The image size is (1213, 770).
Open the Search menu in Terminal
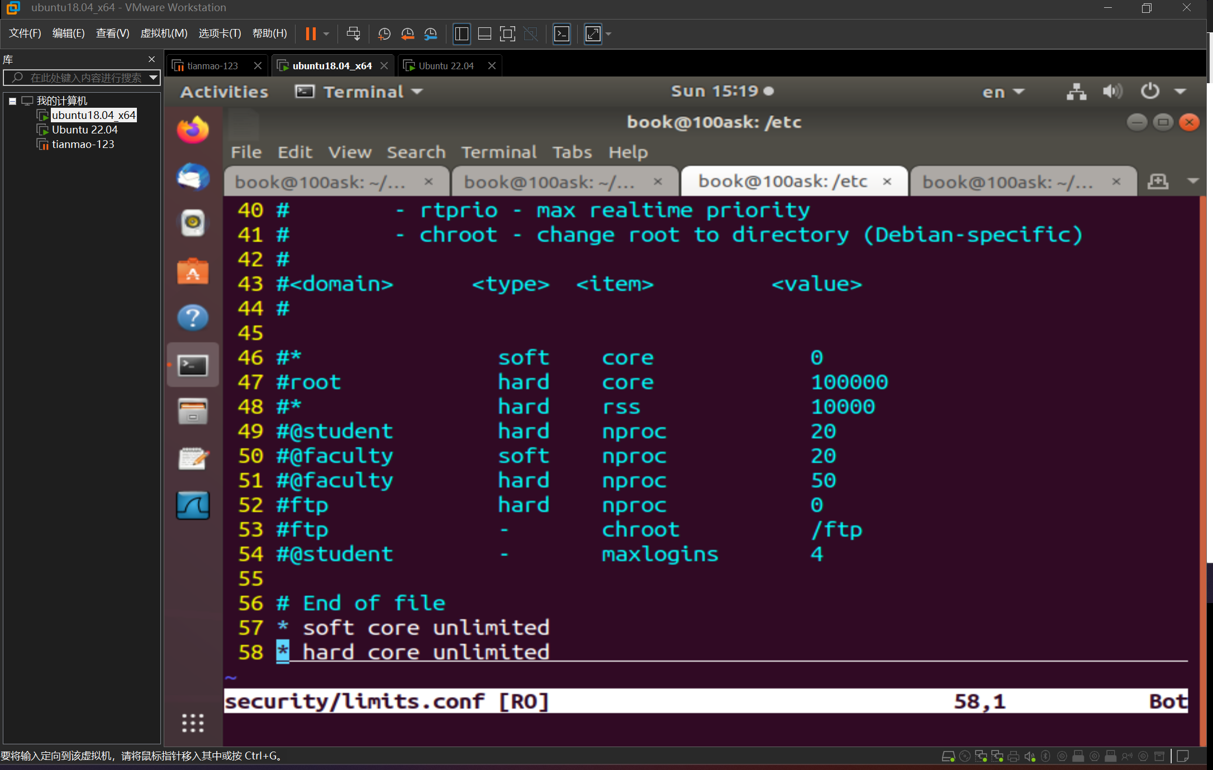(x=416, y=152)
